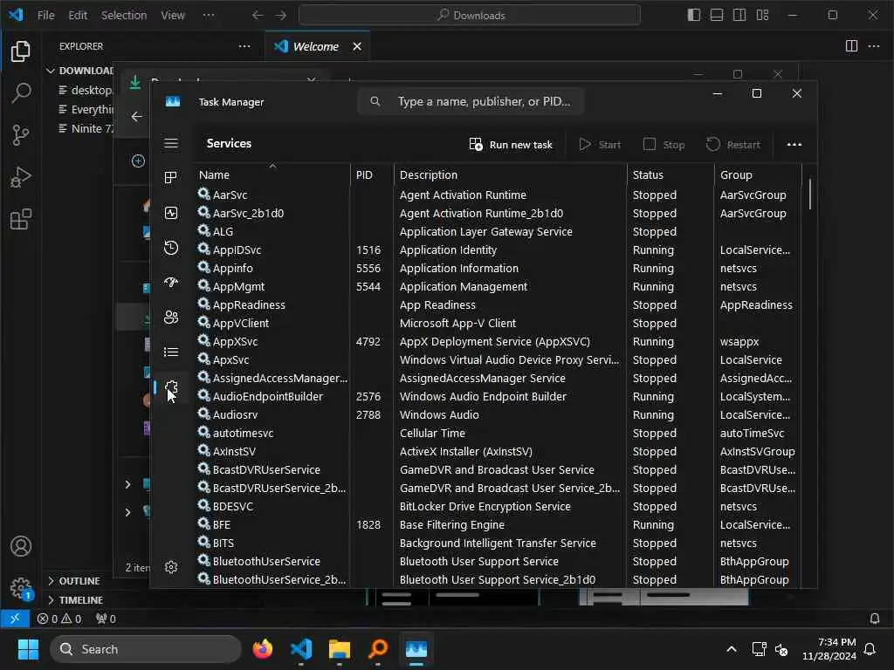Sort services by PID column
This screenshot has height=670, width=894.
click(372, 174)
